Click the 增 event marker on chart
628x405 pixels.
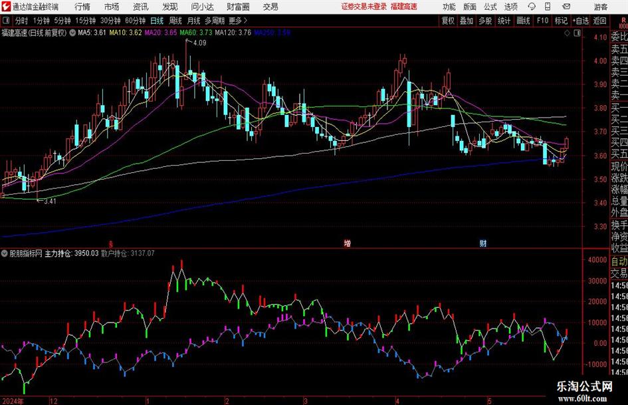coord(348,243)
